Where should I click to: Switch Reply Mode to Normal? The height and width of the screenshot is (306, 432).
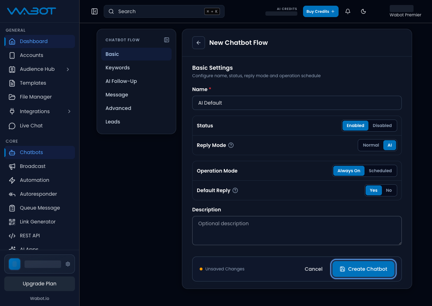(371, 145)
